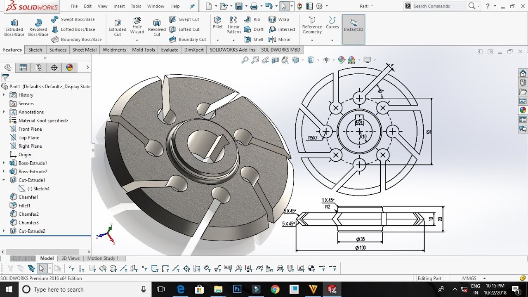This screenshot has height=297, width=528.
Task: Open the Hole Wizard dropdown arrow
Action: coord(137,40)
